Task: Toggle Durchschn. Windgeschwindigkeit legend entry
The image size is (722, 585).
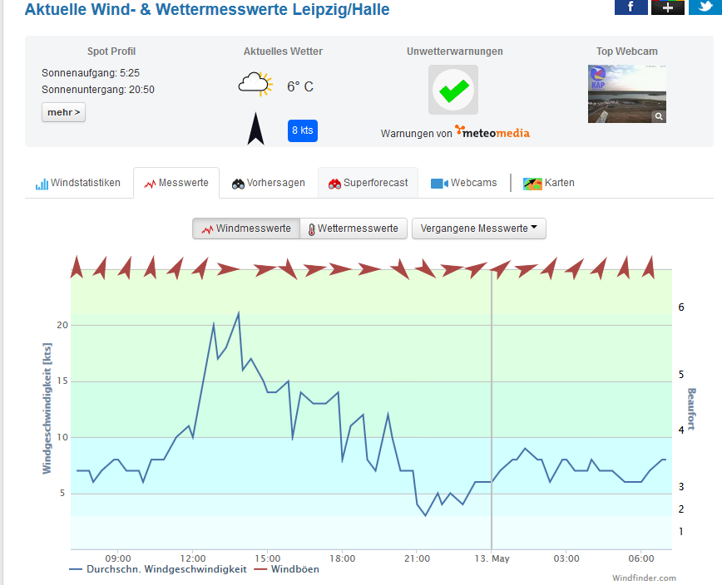Action: pos(158,569)
